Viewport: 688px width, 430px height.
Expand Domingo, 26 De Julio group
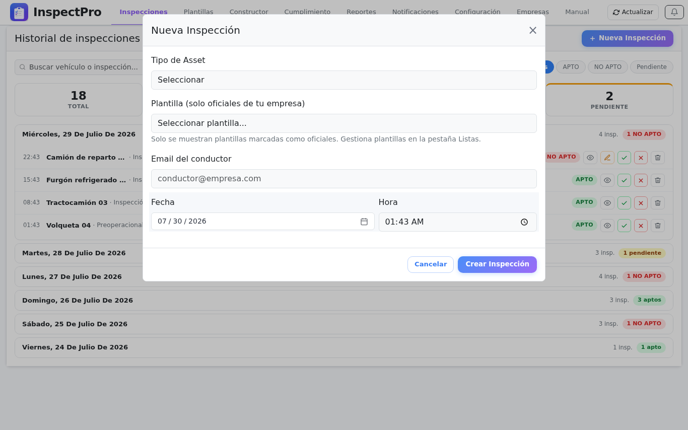[344, 301]
